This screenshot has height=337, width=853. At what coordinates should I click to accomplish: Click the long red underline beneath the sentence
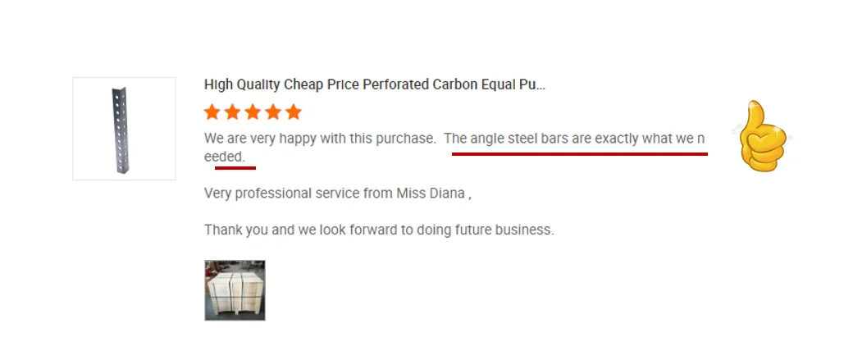point(579,153)
